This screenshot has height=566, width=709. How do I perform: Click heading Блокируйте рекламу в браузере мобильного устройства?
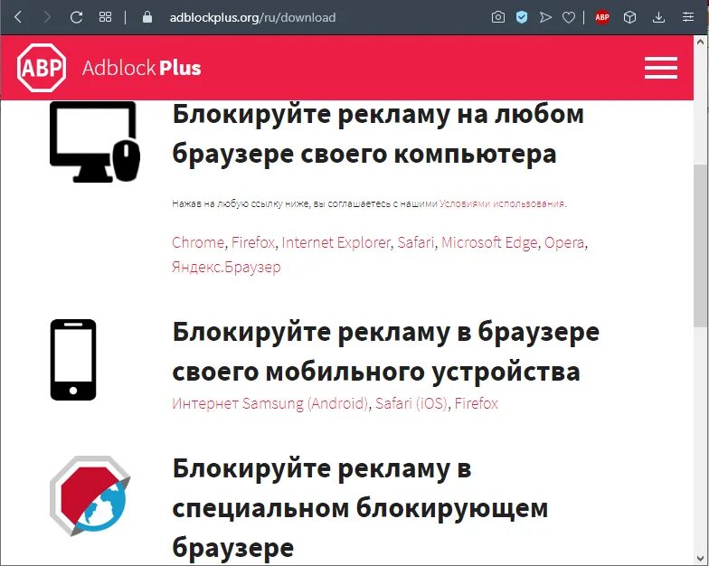[x=385, y=352]
